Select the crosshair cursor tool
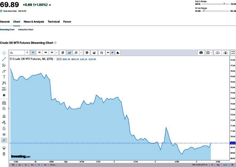This screenshot has width=236, height=167. click(x=4, y=53)
